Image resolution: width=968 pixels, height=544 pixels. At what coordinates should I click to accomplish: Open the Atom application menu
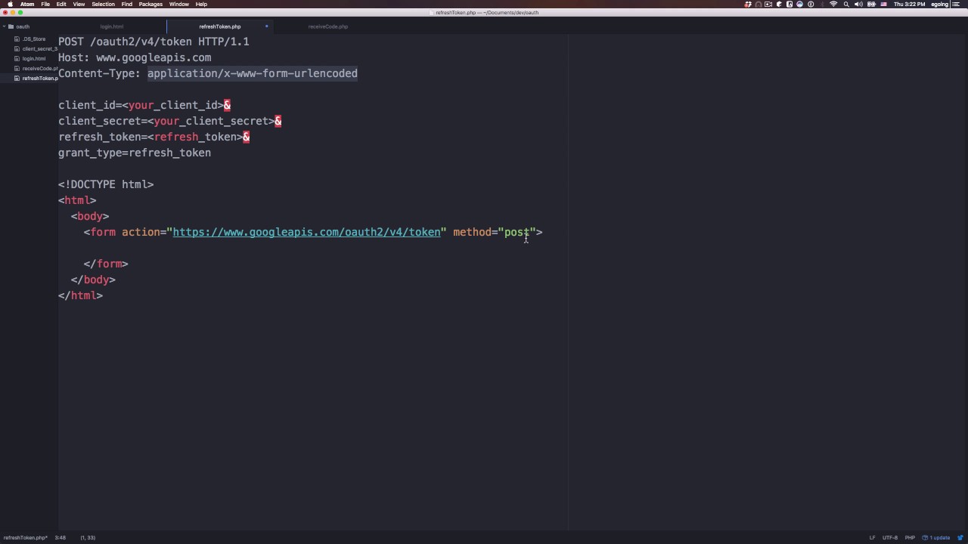pyautogui.click(x=27, y=4)
